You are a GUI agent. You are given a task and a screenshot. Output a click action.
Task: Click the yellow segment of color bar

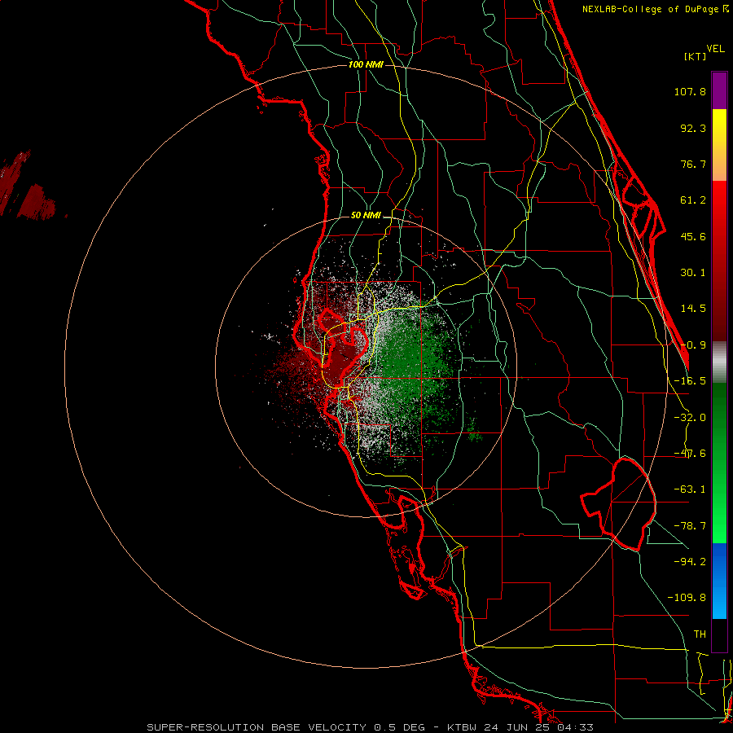719,134
